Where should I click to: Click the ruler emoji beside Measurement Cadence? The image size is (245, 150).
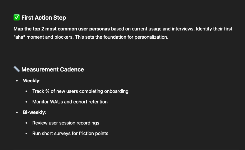point(17,69)
